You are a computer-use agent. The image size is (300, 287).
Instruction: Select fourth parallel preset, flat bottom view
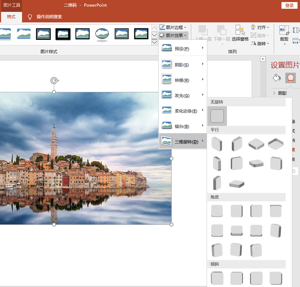pyautogui.click(x=276, y=144)
